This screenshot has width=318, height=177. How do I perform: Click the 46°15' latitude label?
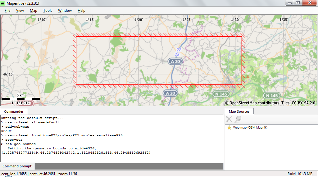coord(8,75)
